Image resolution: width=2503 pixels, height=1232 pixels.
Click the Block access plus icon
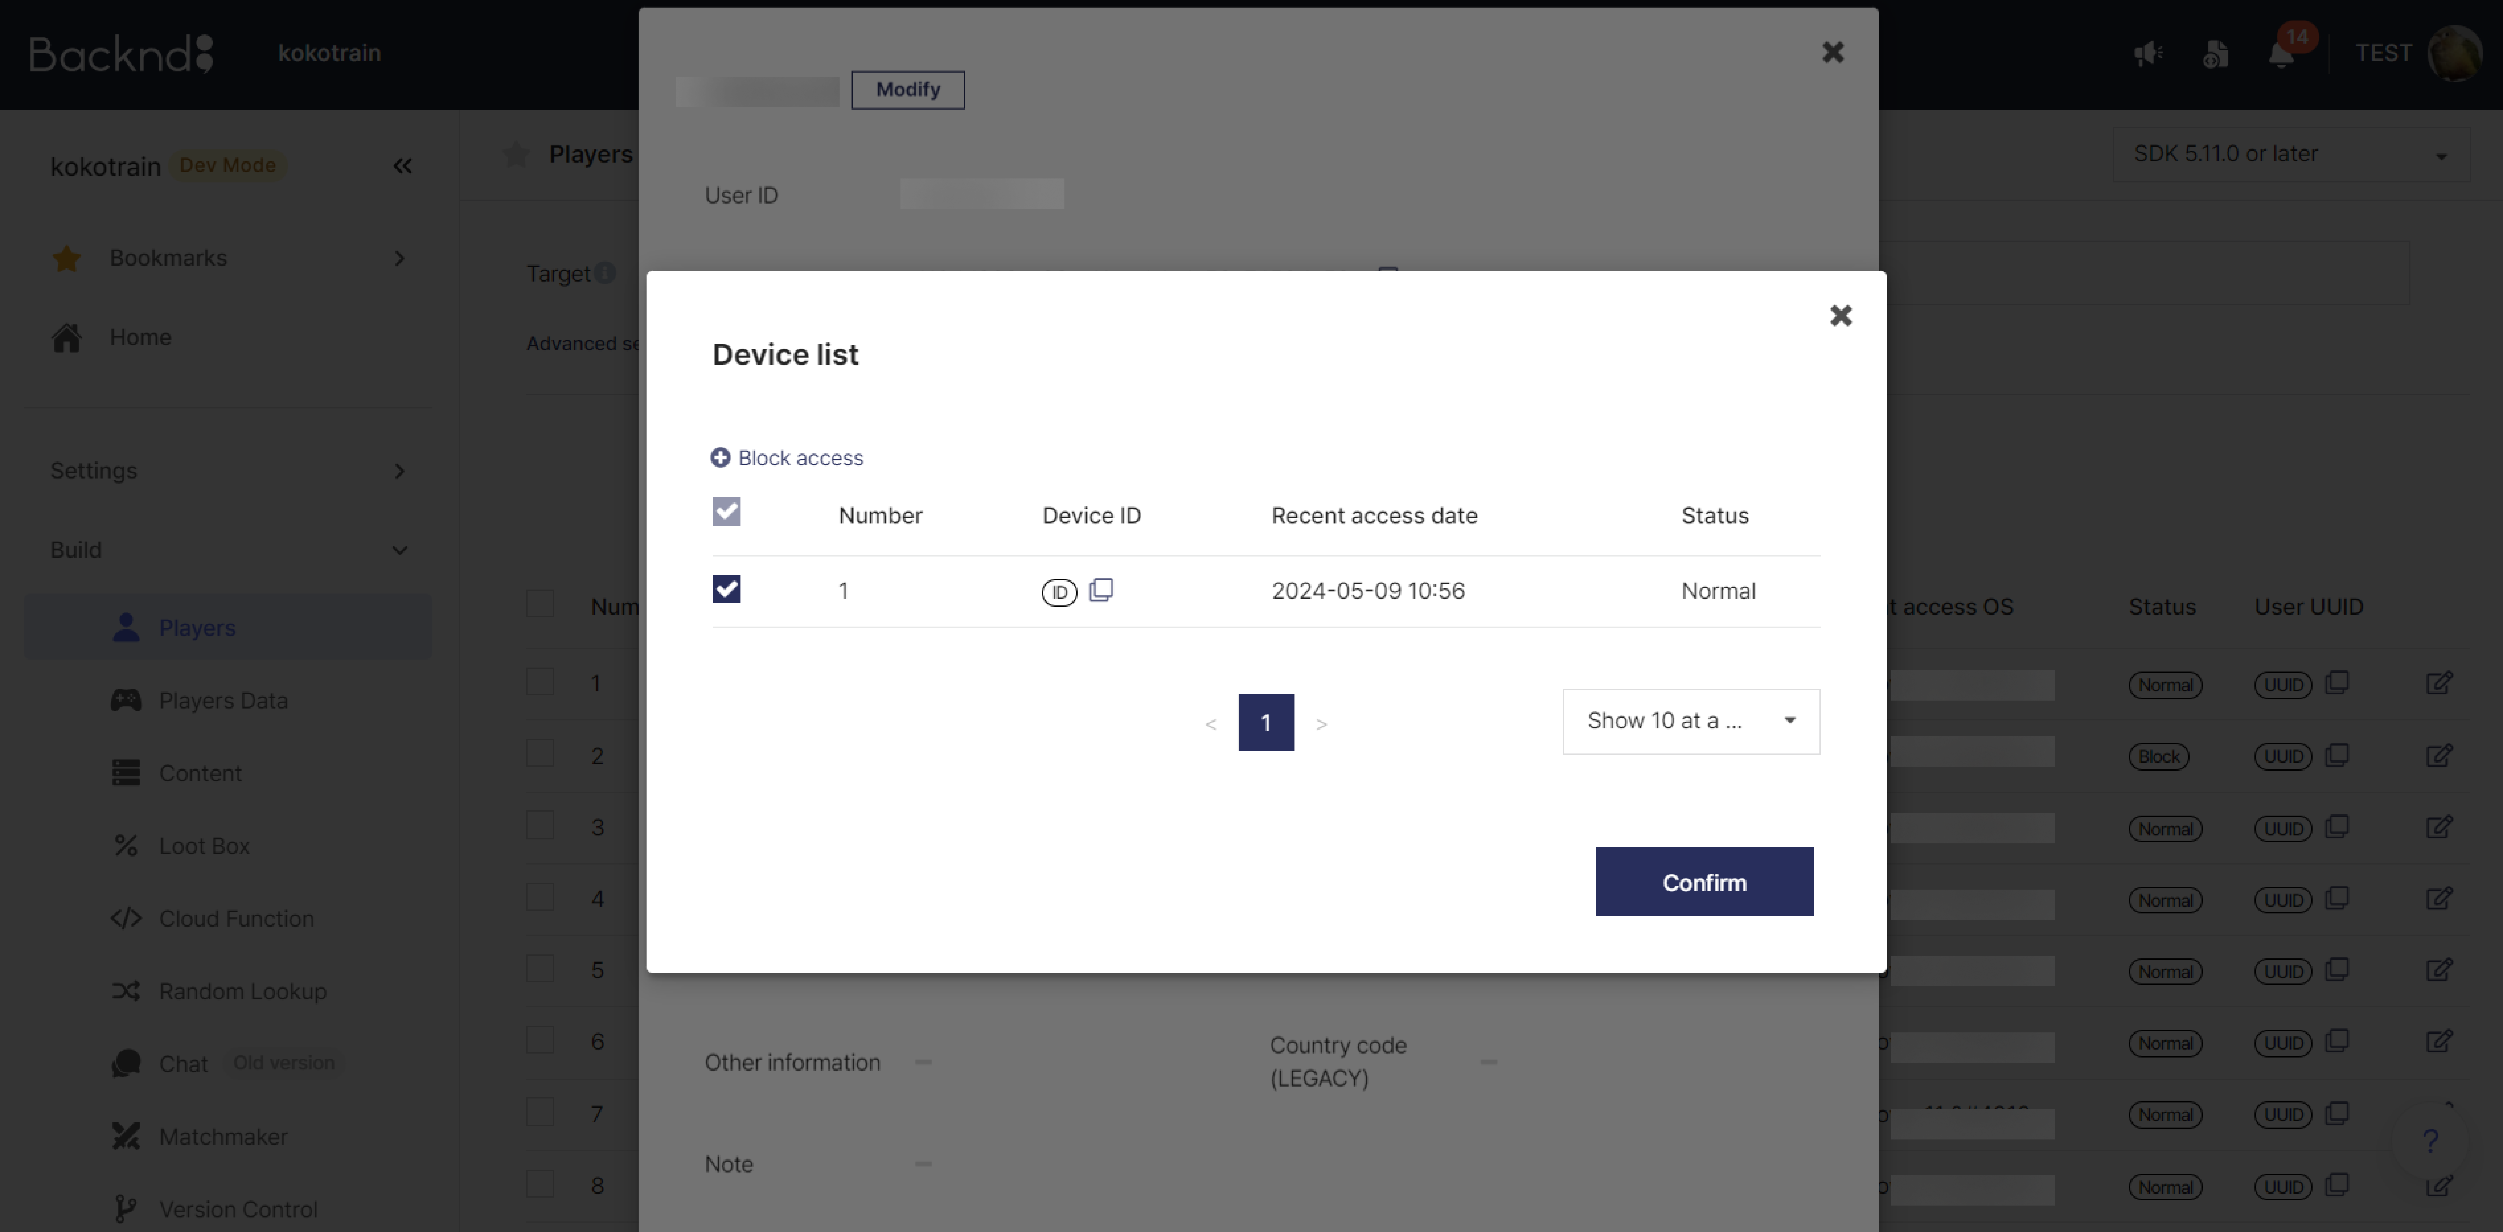(x=720, y=458)
